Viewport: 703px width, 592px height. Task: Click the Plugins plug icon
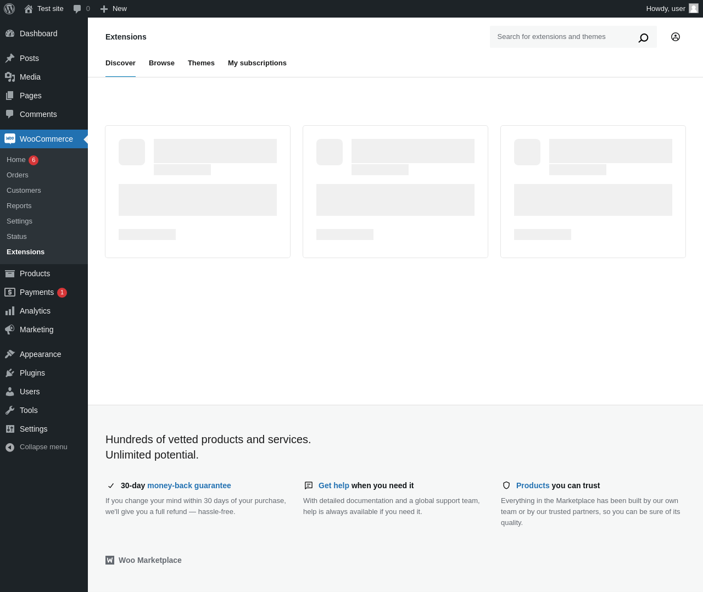(10, 373)
